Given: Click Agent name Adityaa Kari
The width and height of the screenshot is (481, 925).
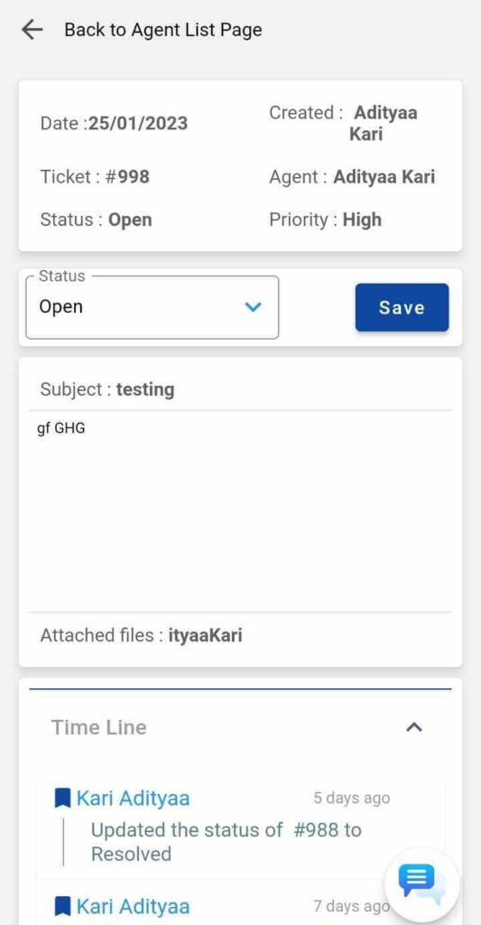Looking at the screenshot, I should 384,177.
